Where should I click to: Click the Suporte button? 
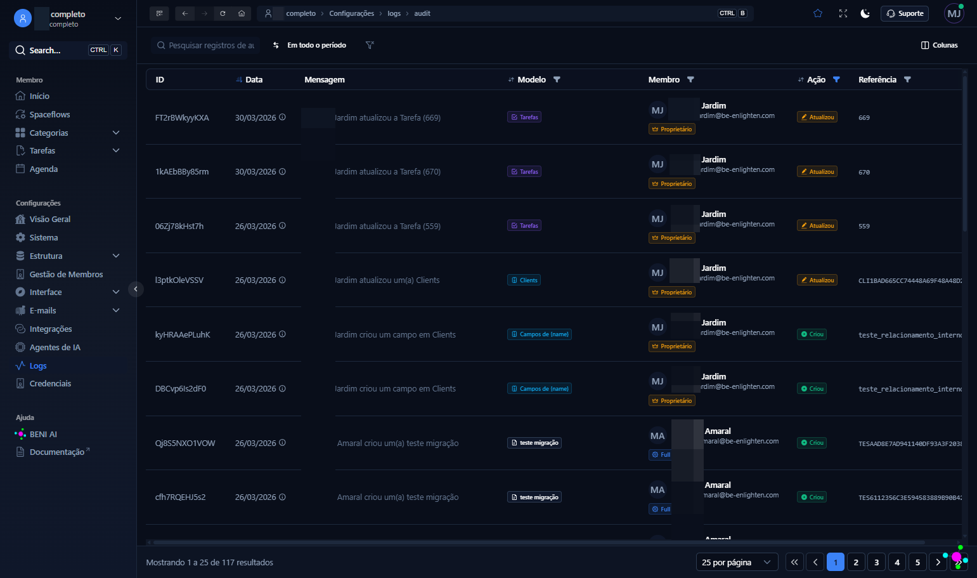[x=905, y=13]
